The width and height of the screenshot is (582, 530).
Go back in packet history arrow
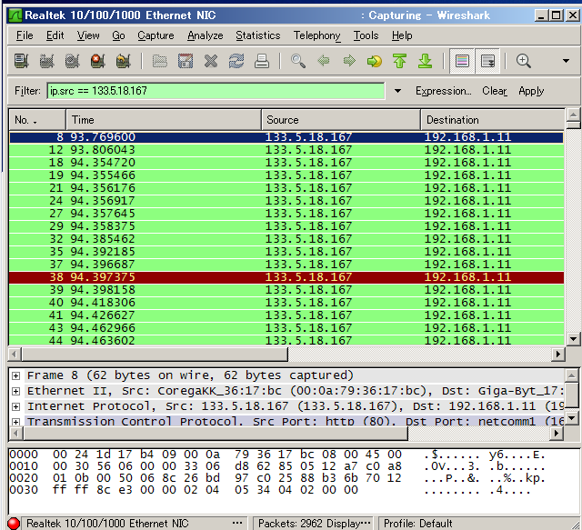pos(324,61)
